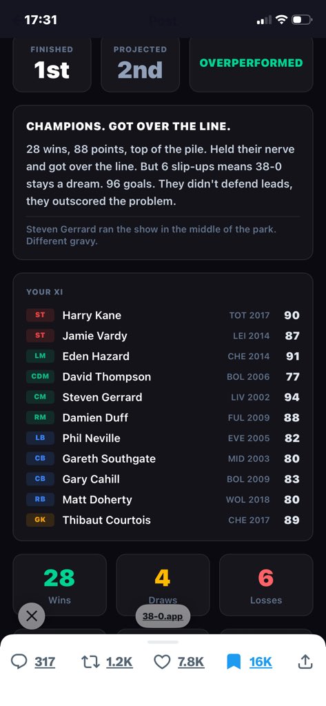326x706 pixels.
Task: Tap the repost arrows icon
Action: click(90, 661)
